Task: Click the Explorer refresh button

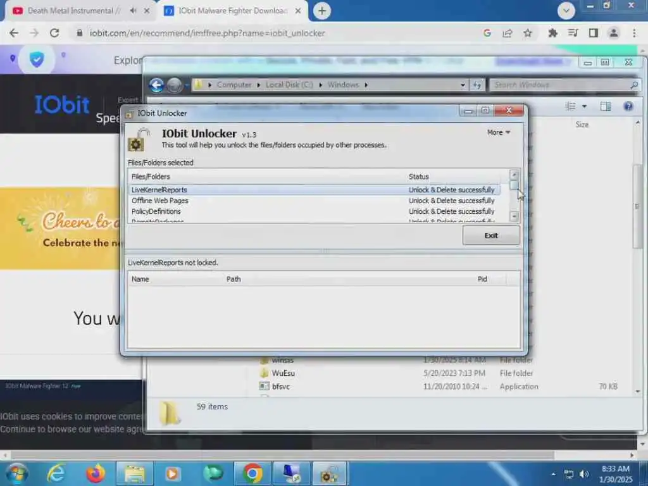Action: pos(477,85)
